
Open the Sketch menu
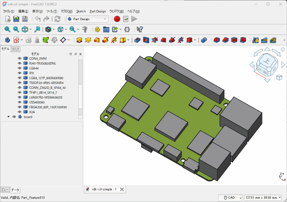point(81,11)
